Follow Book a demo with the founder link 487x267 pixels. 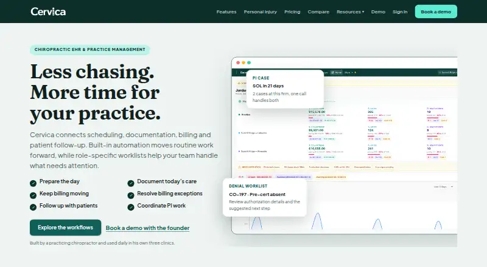point(147,228)
